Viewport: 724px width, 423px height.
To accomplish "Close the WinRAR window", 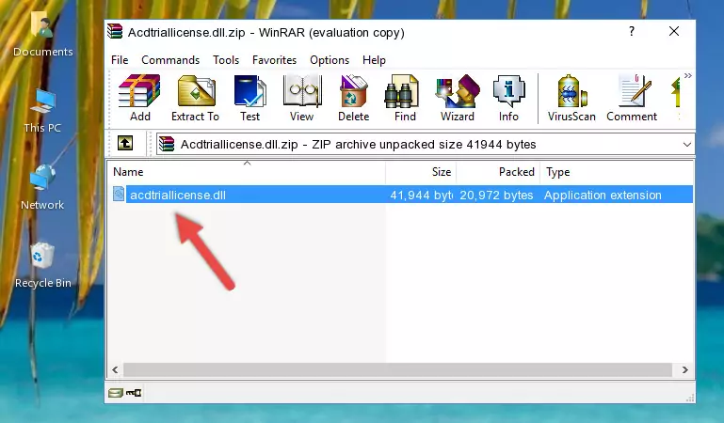I will pos(674,31).
